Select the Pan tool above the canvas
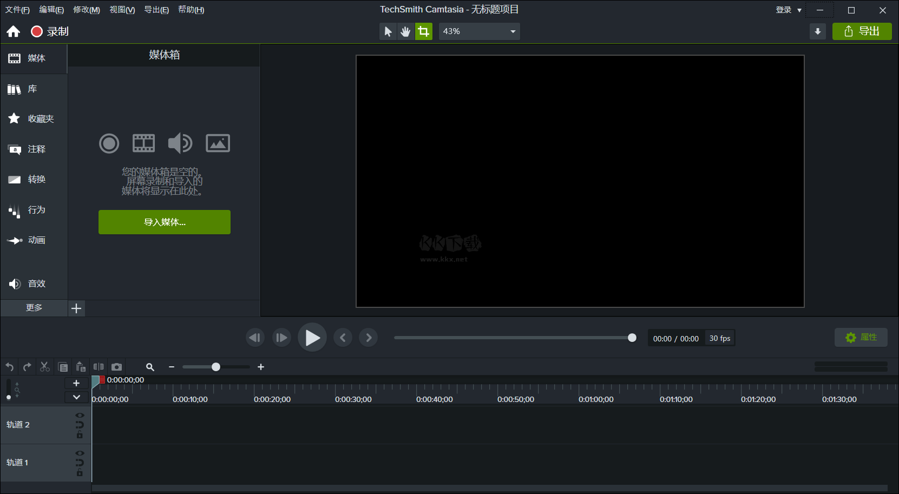 405,31
